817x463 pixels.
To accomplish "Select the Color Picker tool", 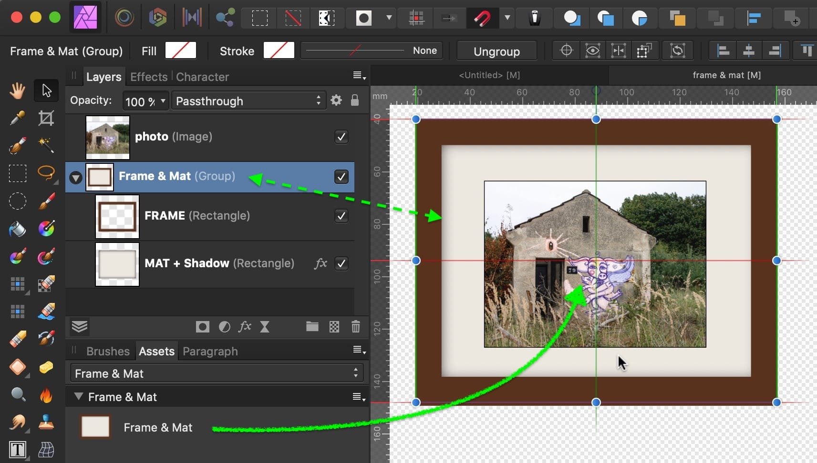I will [x=17, y=118].
